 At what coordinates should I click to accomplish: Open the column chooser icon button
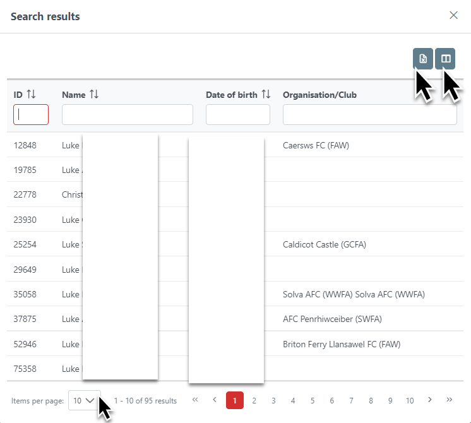tap(445, 59)
